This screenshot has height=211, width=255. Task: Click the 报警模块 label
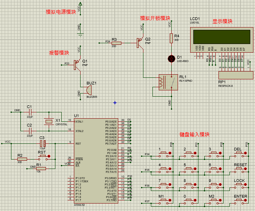[59, 53]
